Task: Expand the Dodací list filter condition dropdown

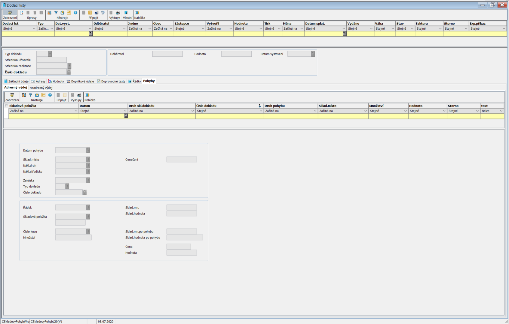Action: point(34,29)
